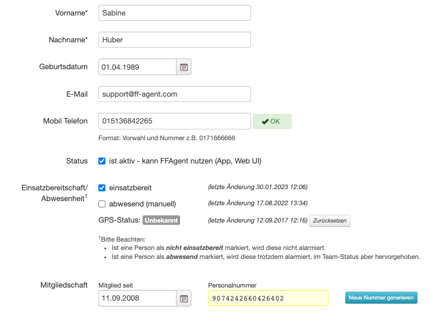
Task: Click into the Geburtsdatum date field
Action: [137, 67]
